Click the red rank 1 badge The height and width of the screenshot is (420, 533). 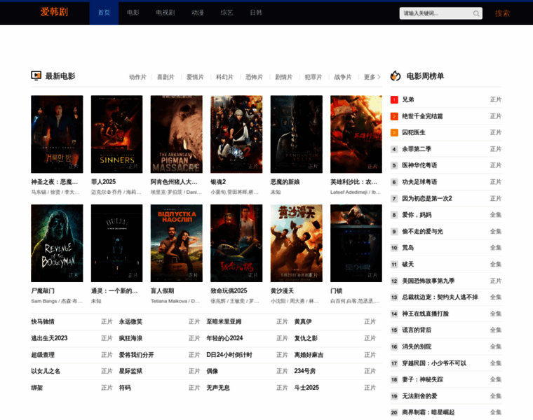click(x=394, y=99)
